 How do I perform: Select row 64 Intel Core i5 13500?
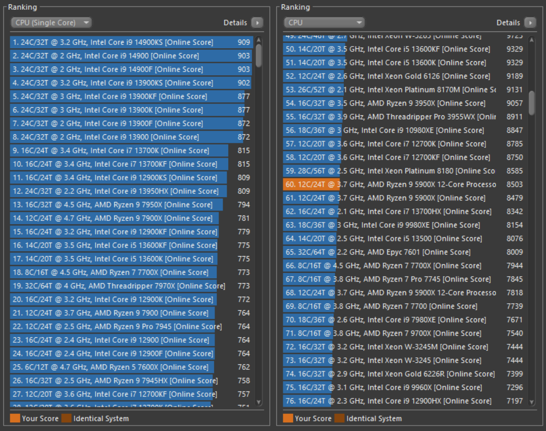pyautogui.click(x=404, y=239)
